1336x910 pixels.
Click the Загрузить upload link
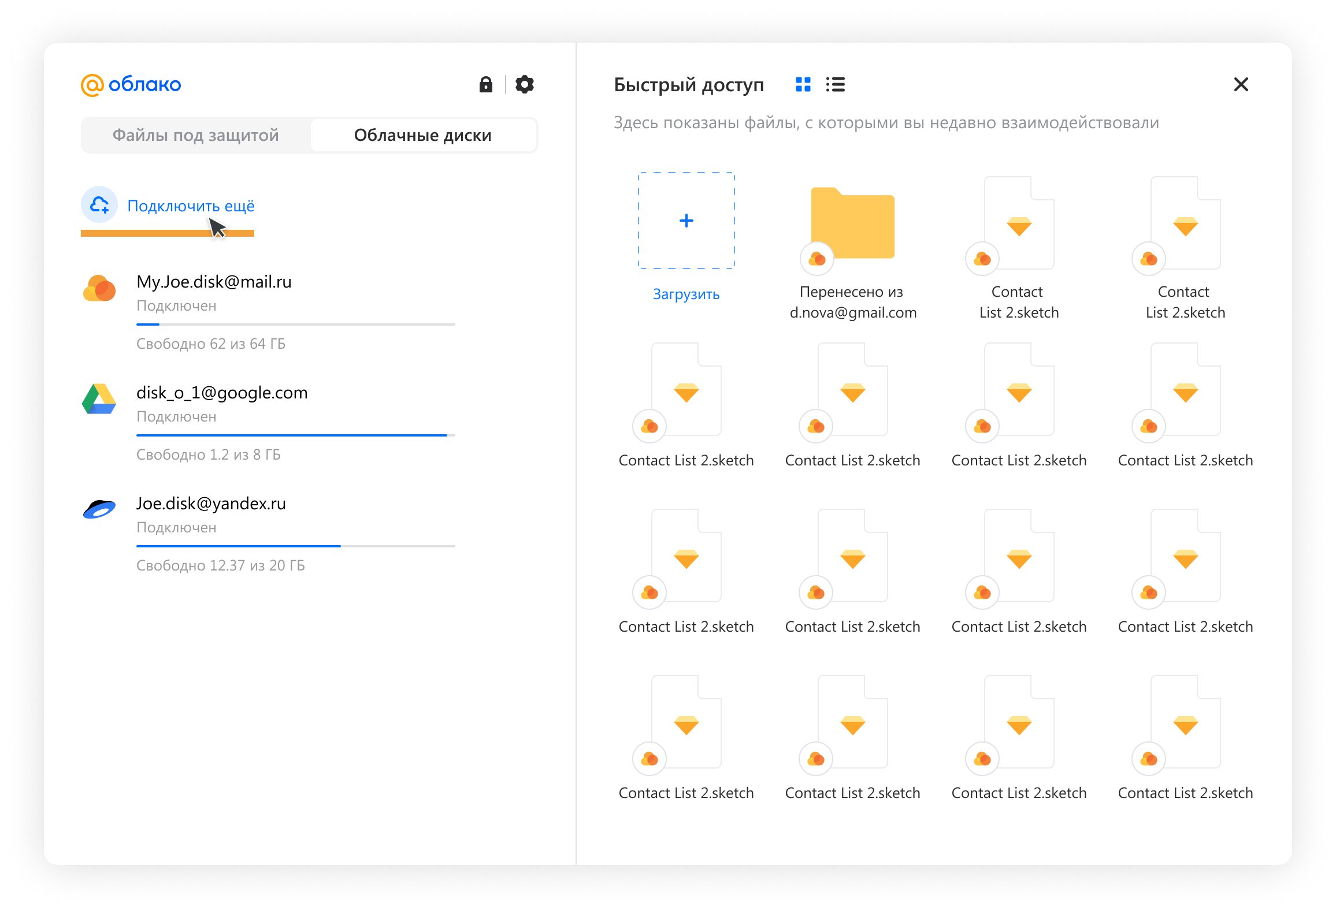coord(686,294)
